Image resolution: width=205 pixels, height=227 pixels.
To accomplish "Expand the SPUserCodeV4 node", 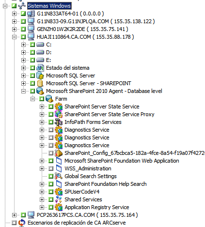I will pos(42,192).
